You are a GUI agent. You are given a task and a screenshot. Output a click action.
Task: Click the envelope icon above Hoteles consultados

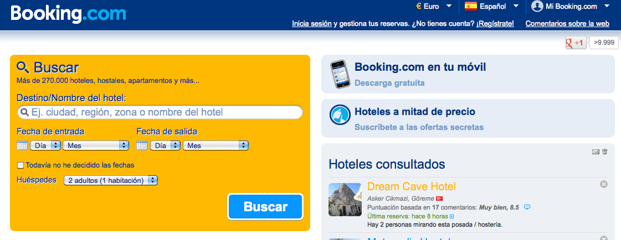(596, 152)
